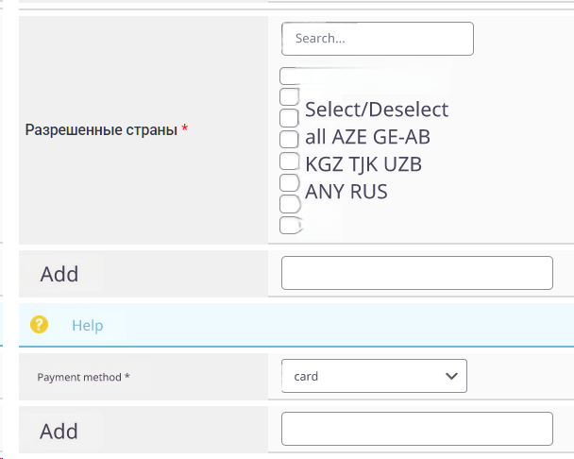Click the chevron arrow in the card dropdown
Image resolution: width=574 pixels, height=459 pixels.
(450, 376)
